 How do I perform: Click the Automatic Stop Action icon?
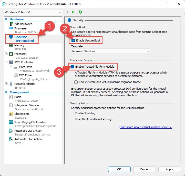coord(11,139)
